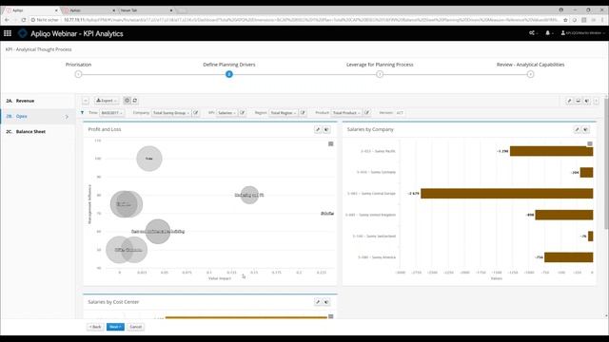Click the -2 679 bar value label
The image size is (609, 342).
(x=414, y=194)
